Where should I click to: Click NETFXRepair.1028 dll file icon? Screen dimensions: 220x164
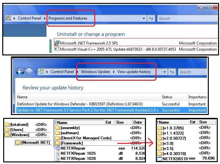point(58,159)
